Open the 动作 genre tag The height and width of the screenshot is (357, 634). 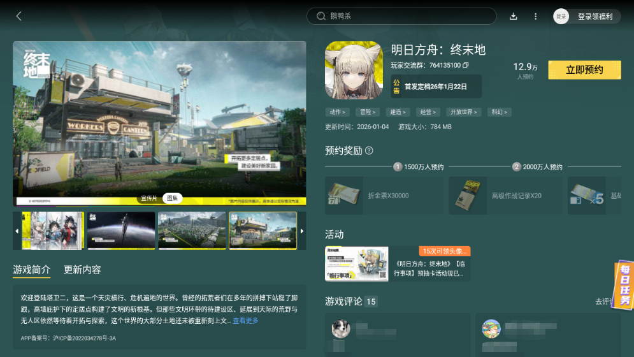point(337,112)
